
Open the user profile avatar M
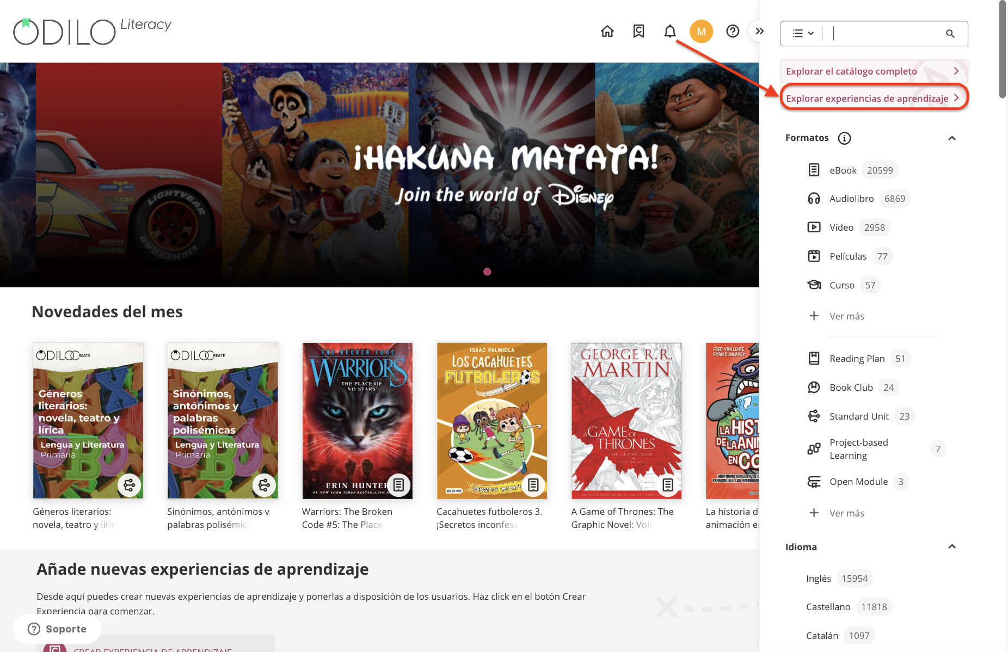(702, 32)
